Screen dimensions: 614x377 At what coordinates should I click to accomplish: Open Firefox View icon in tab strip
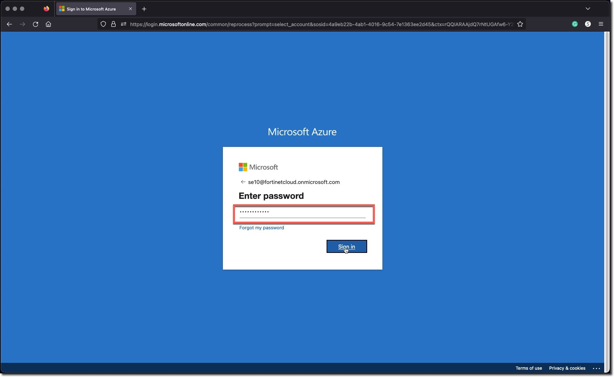tap(46, 9)
